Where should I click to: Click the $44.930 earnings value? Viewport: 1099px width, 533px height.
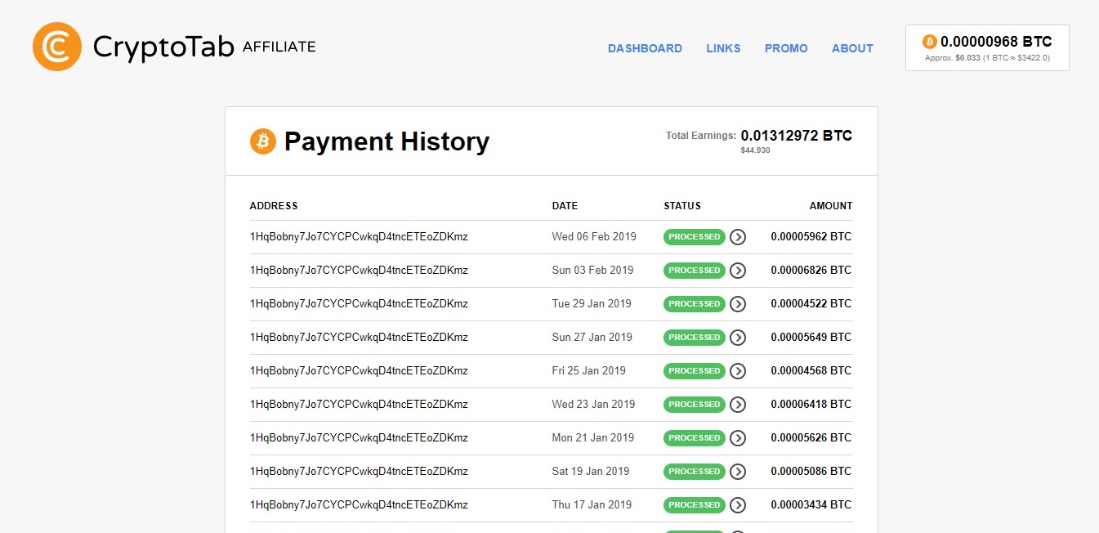[755, 150]
